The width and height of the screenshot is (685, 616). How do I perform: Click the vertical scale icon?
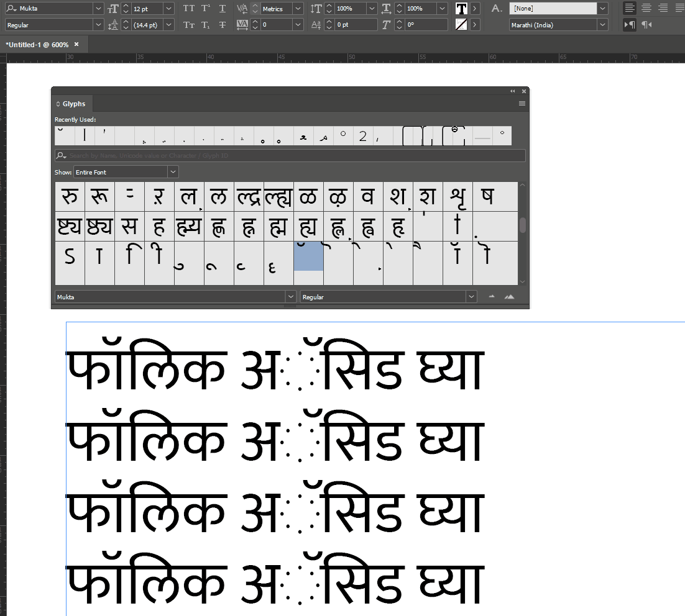click(316, 8)
